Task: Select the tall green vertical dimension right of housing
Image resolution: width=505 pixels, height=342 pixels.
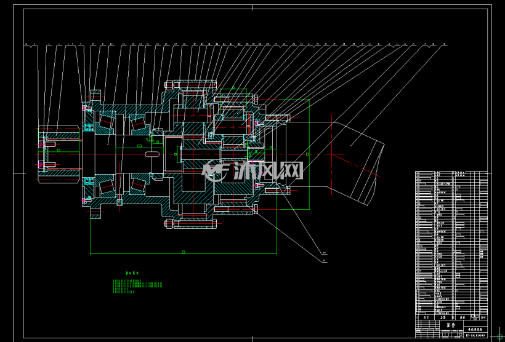Action: (309, 154)
